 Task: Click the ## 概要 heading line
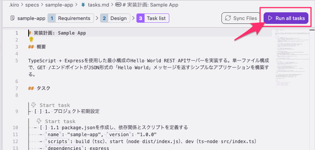coord(37,47)
